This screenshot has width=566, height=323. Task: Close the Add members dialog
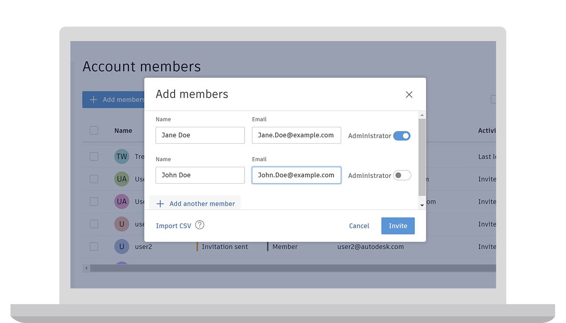tap(409, 94)
